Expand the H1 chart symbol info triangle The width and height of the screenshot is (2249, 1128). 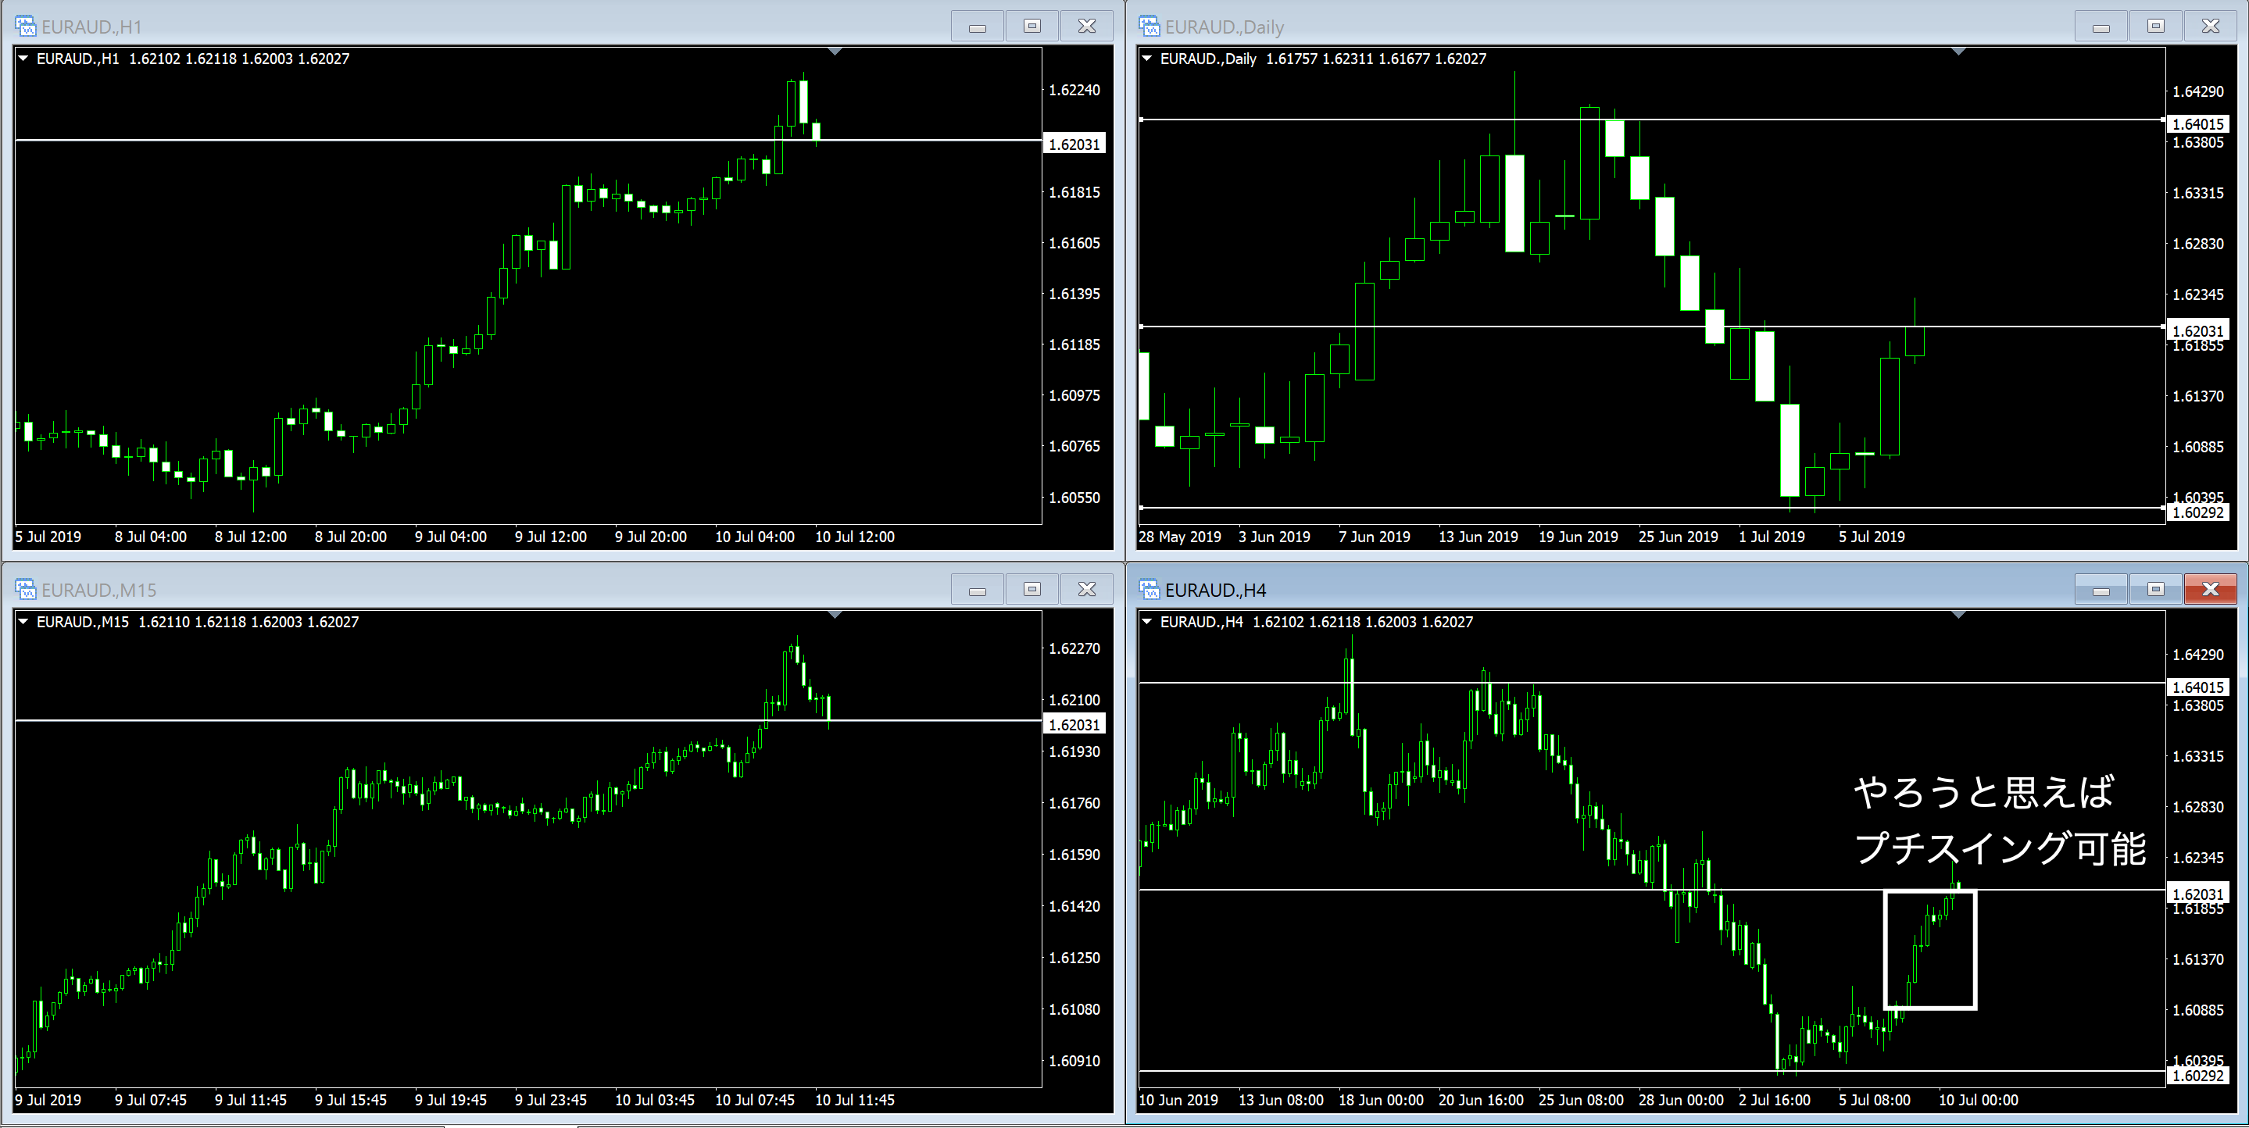(23, 59)
